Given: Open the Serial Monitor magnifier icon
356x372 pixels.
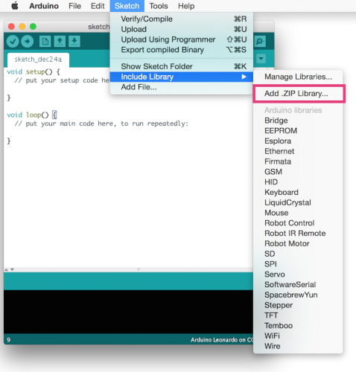Looking at the screenshot, I should coord(260,41).
